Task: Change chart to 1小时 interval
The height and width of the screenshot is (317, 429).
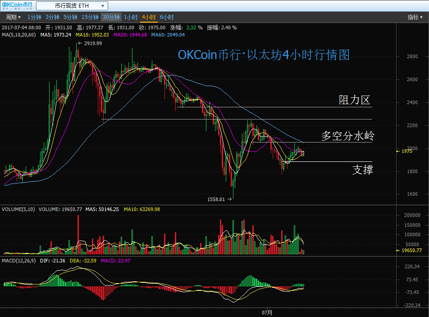Action: (130, 17)
